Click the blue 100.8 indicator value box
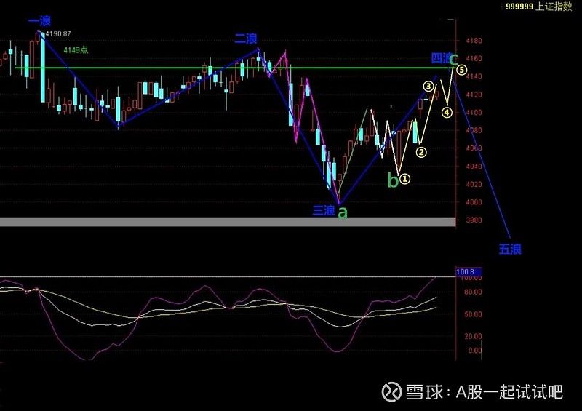The width and height of the screenshot is (582, 411). (469, 272)
